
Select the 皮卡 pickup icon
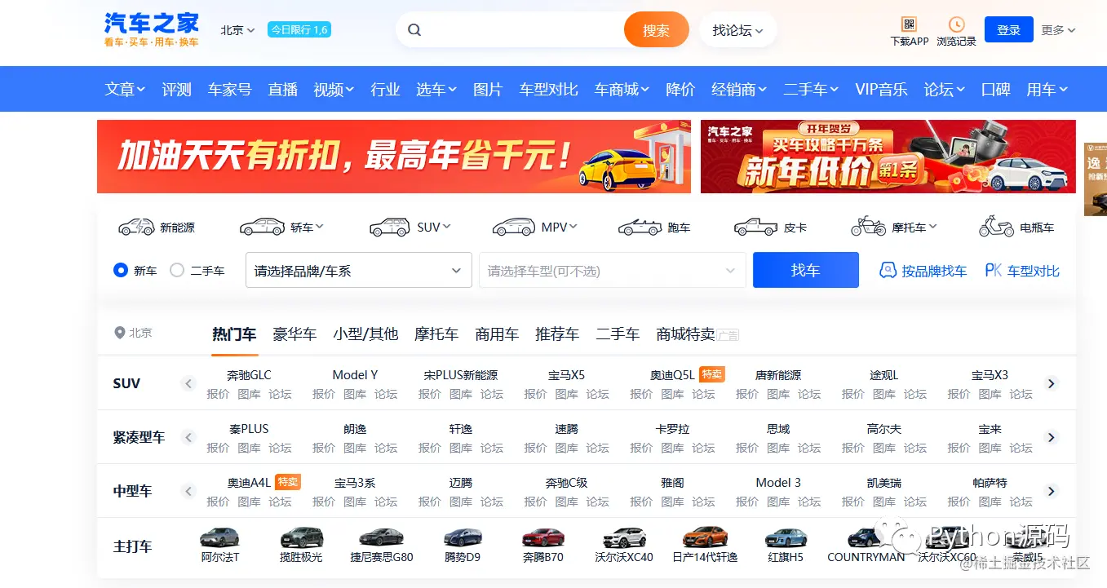[755, 227]
